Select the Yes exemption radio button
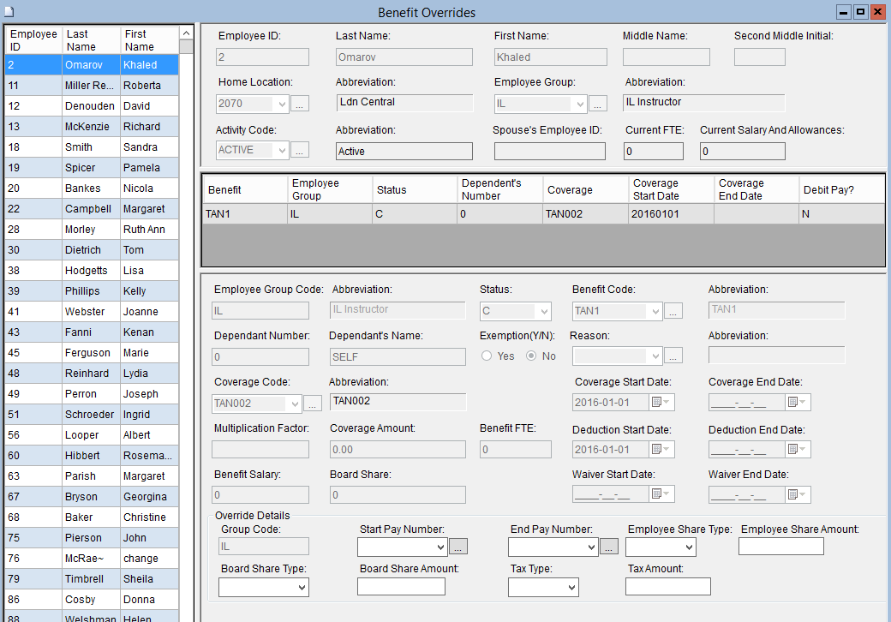The image size is (891, 622). [487, 356]
